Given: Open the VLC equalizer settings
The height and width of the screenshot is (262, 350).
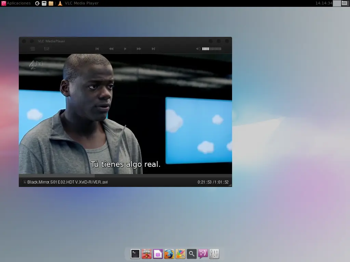Looking at the screenshot, I should [x=46, y=49].
